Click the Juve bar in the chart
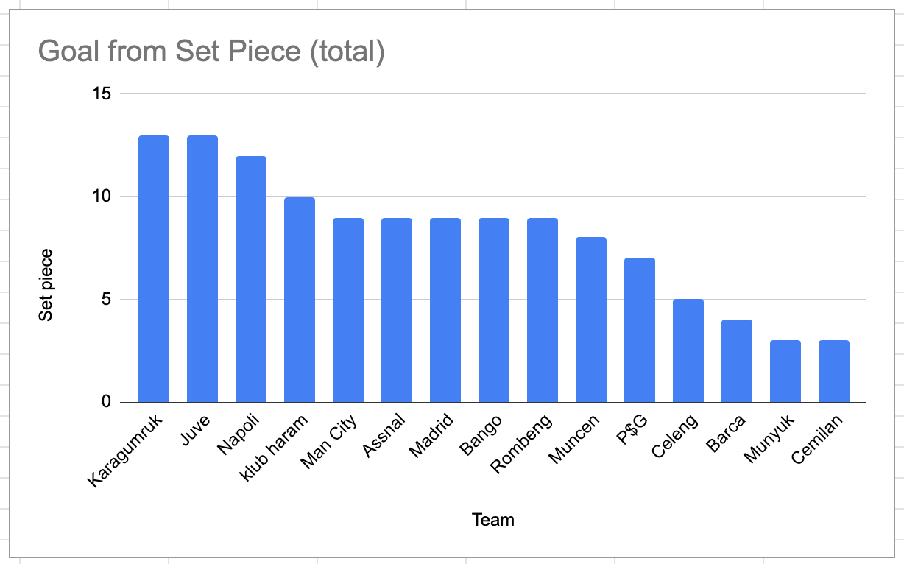 [x=202, y=269]
